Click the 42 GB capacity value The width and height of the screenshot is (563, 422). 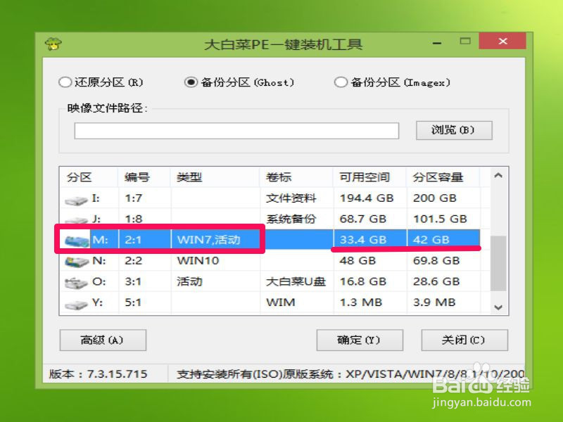pyautogui.click(x=431, y=240)
